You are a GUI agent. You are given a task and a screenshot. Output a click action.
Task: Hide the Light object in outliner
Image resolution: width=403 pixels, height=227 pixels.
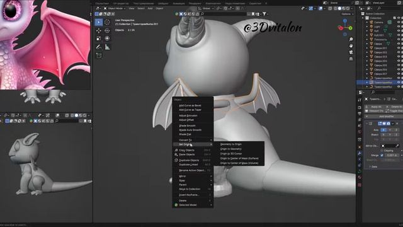click(399, 26)
